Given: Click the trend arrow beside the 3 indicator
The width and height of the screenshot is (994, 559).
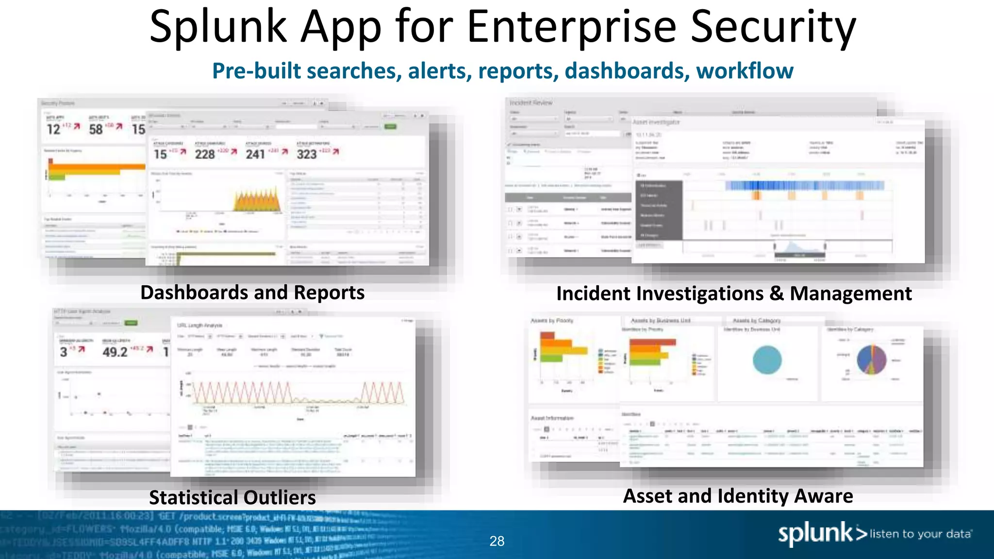Looking at the screenshot, I should coord(82,349).
